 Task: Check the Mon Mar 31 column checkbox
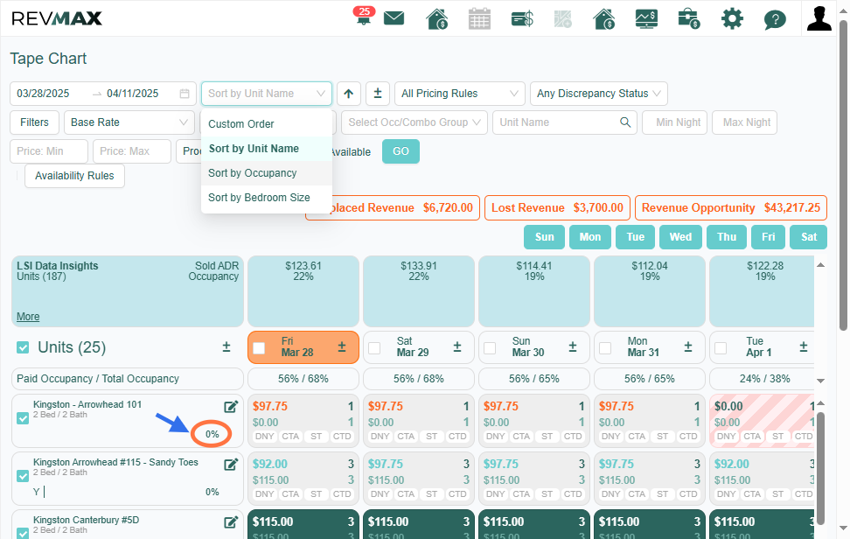(605, 348)
